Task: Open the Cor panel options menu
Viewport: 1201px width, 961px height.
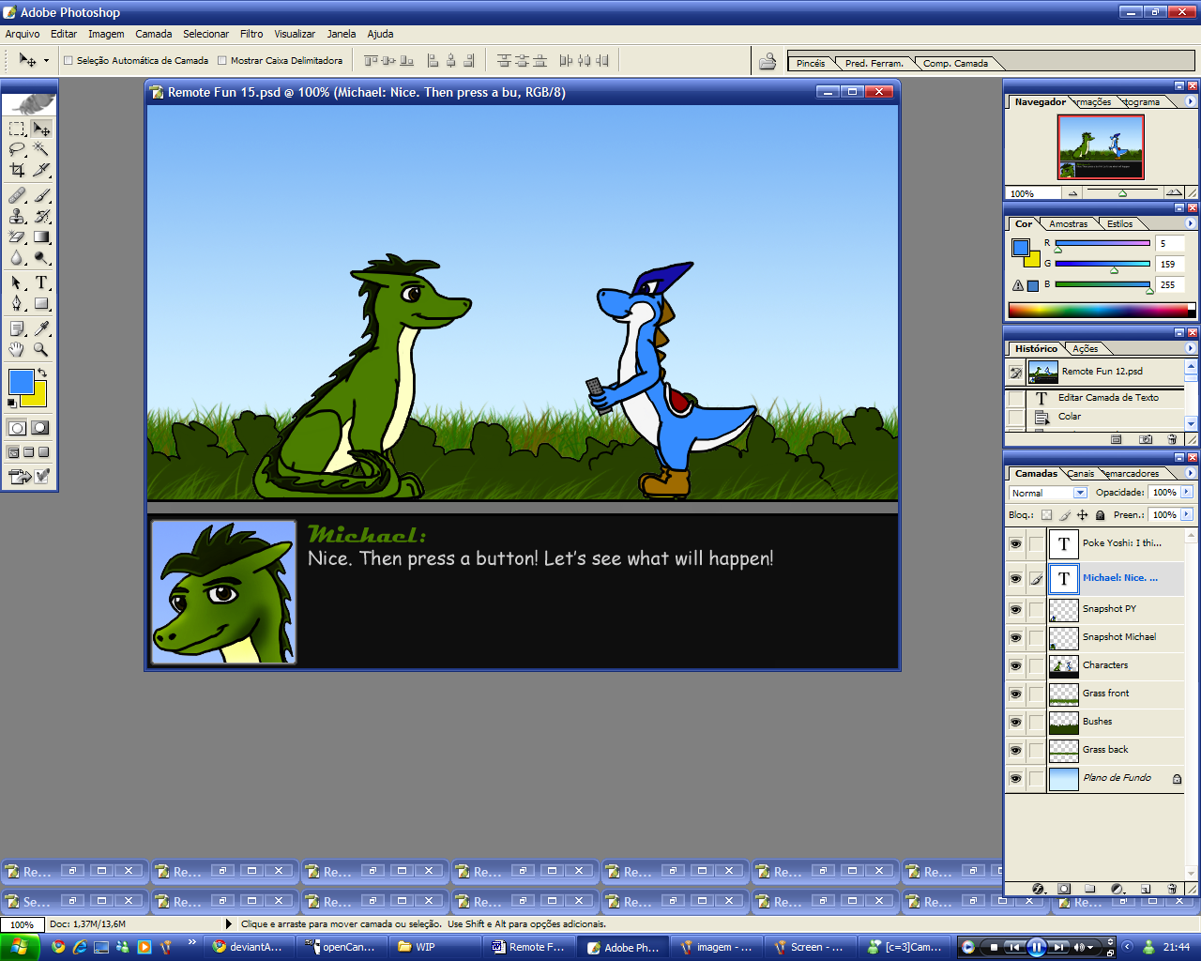Action: (1190, 223)
